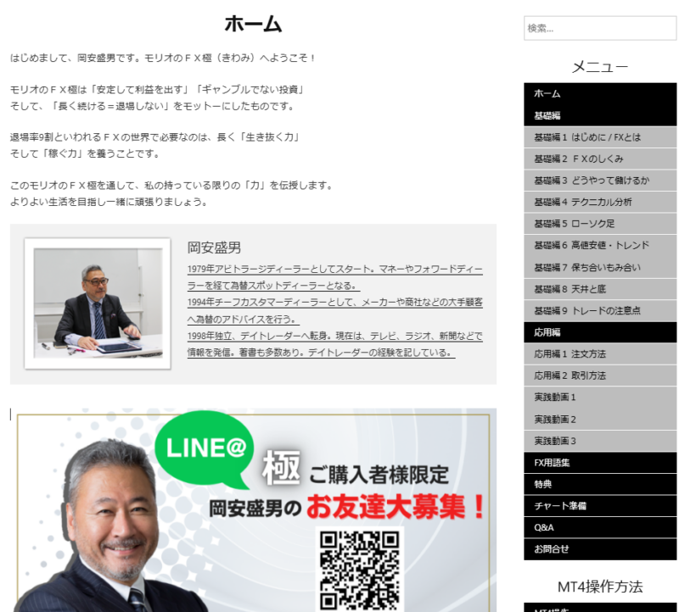679x612 pixels.
Task: Click the ホーム page title
Action: tap(253, 24)
